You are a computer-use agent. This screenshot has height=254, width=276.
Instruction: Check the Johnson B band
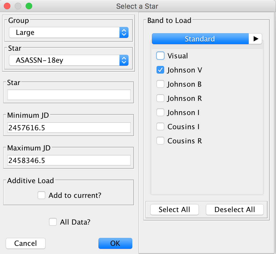tap(160, 84)
